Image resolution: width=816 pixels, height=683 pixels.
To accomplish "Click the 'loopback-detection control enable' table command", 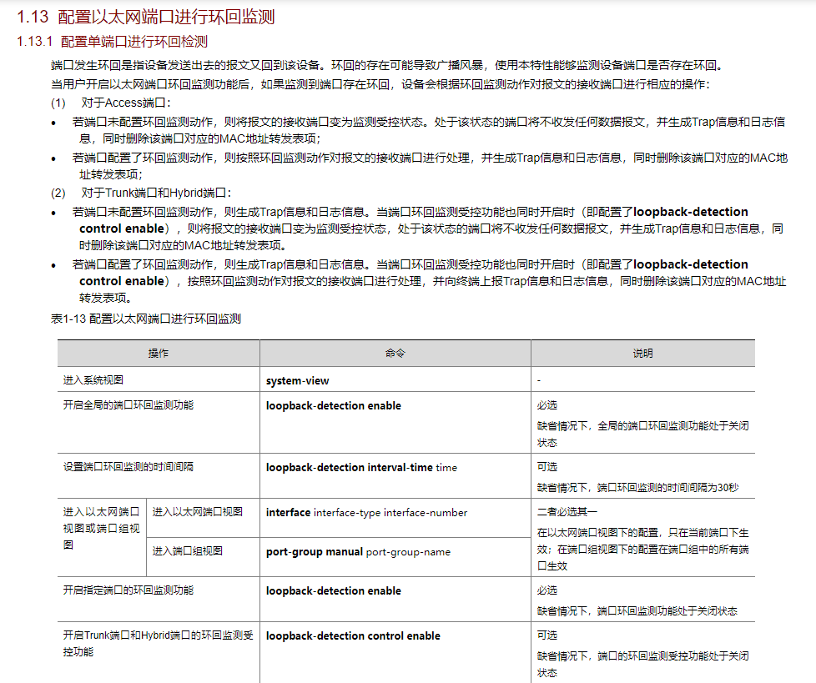I will [353, 635].
